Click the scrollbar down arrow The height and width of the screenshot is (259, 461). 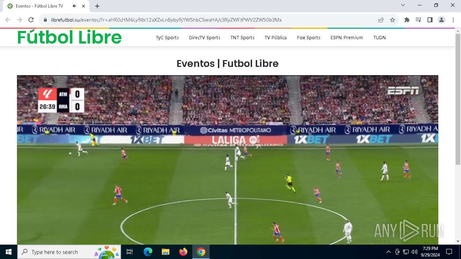point(458,241)
